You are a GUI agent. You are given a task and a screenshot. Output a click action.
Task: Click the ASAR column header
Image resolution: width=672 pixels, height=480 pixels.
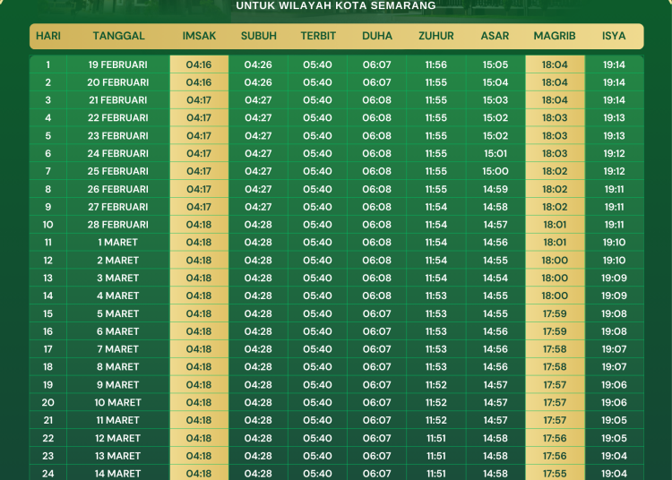495,36
